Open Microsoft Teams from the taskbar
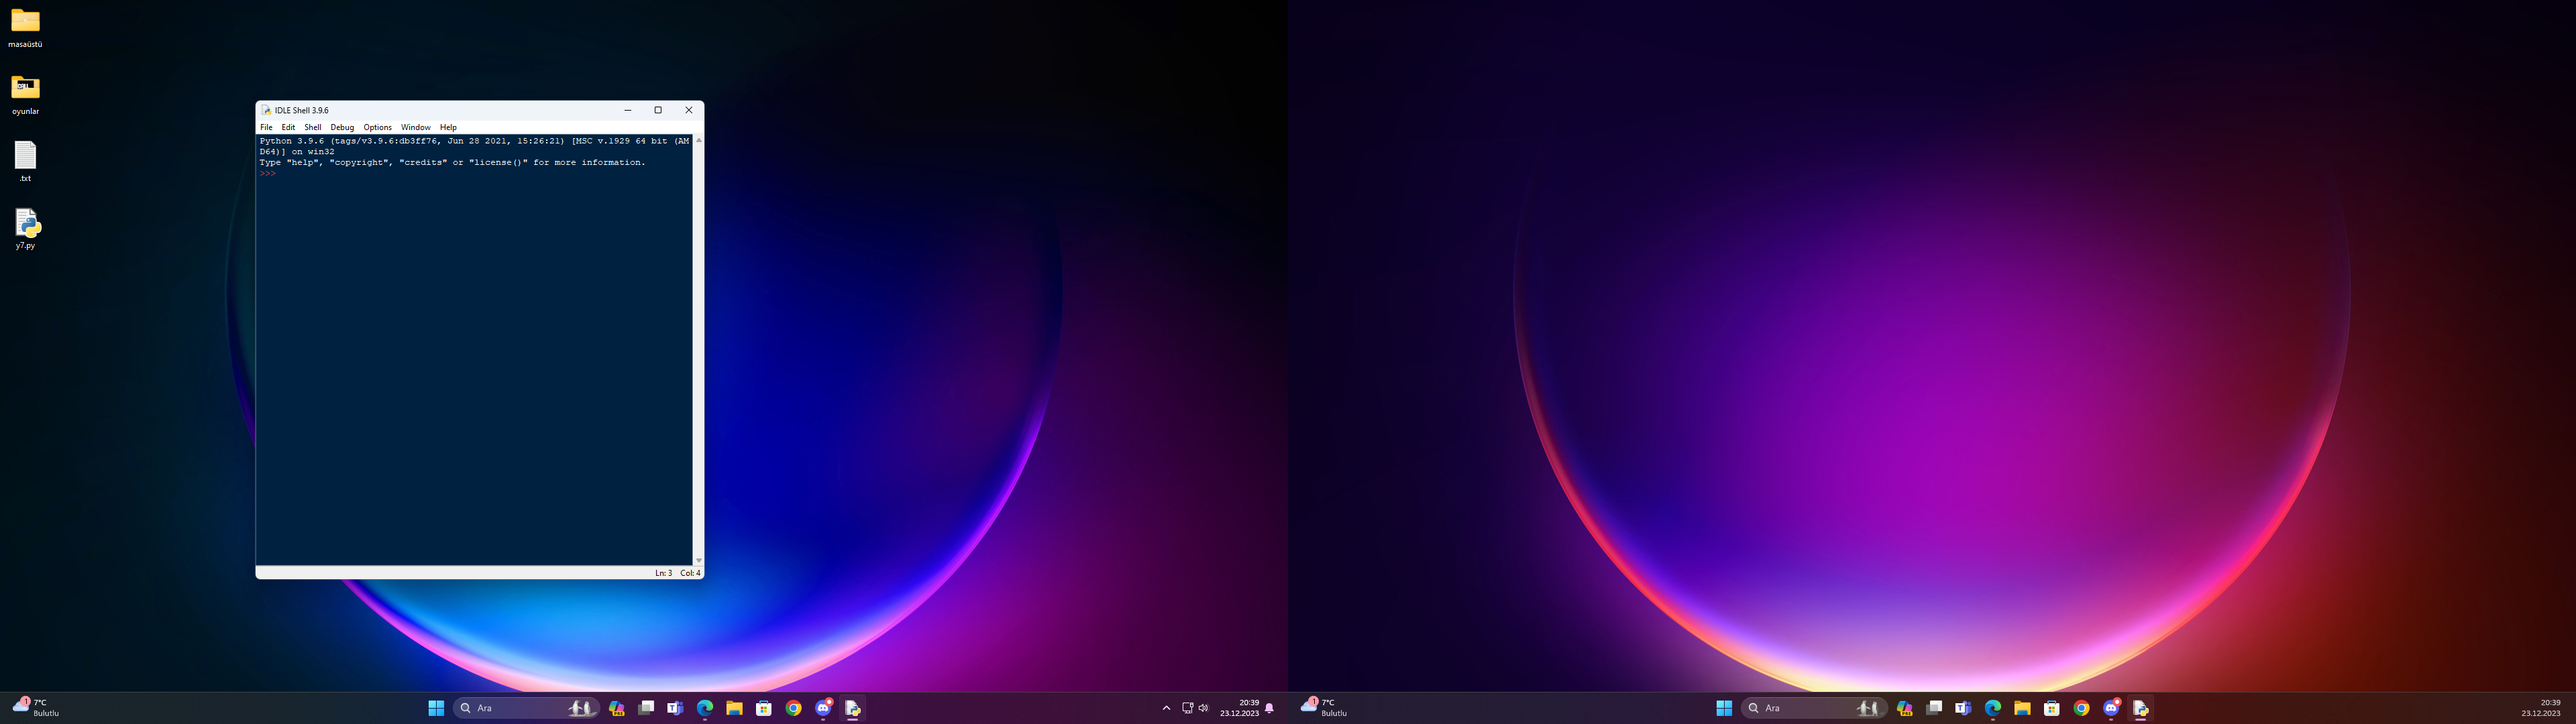Screen dimensions: 2576x724 point(675,707)
